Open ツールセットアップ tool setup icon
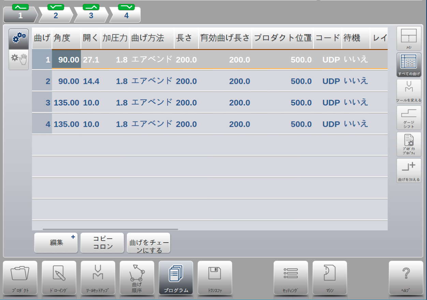This screenshot has height=300, width=427. tap(98, 277)
